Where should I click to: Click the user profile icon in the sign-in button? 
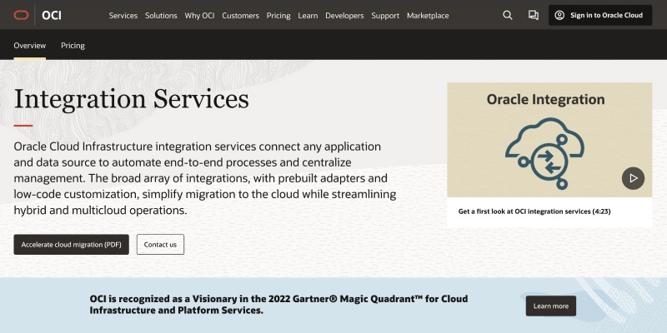coord(559,15)
